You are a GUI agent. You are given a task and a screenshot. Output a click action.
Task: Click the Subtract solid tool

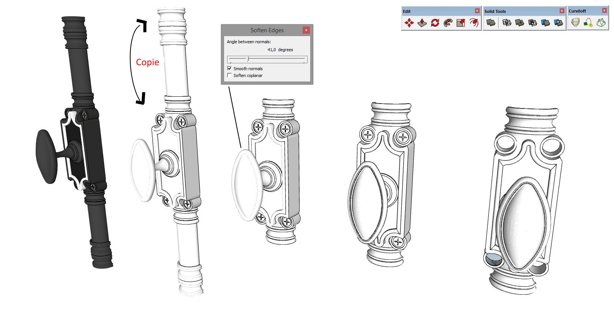click(532, 23)
